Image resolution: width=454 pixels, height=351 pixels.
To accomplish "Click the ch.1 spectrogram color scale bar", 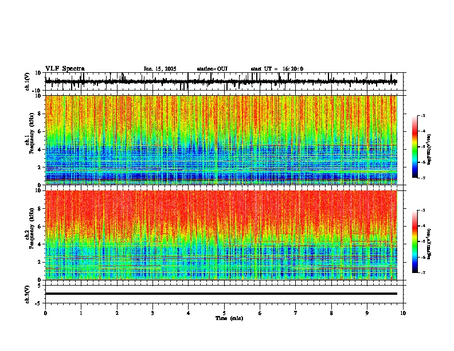I will pyautogui.click(x=414, y=147).
